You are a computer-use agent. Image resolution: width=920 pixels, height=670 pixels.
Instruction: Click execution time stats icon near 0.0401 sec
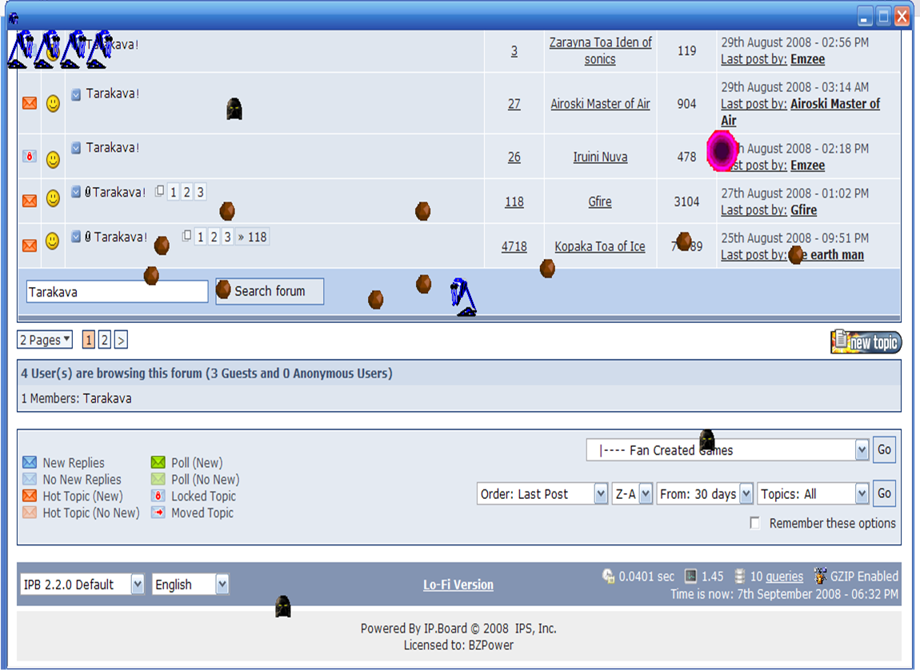point(609,576)
